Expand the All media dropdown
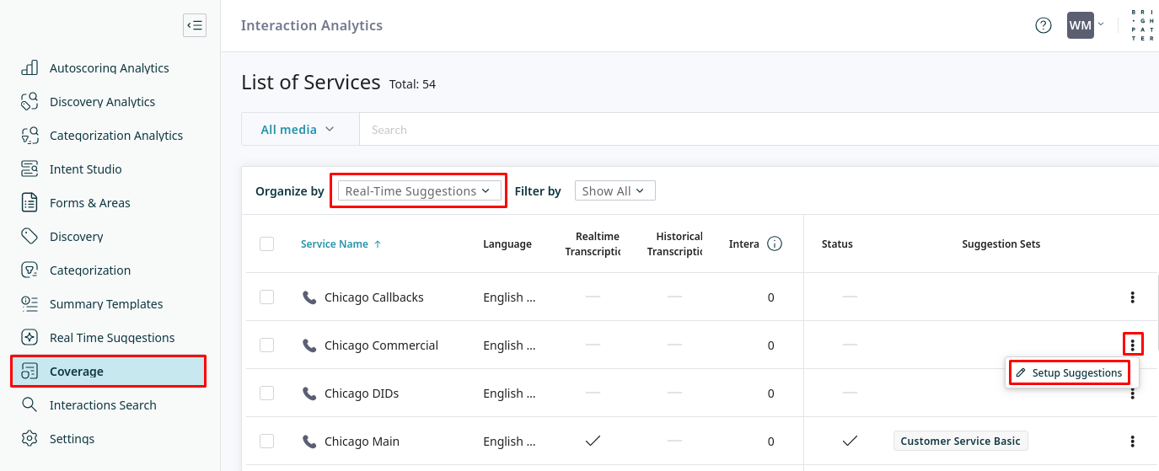 [298, 130]
